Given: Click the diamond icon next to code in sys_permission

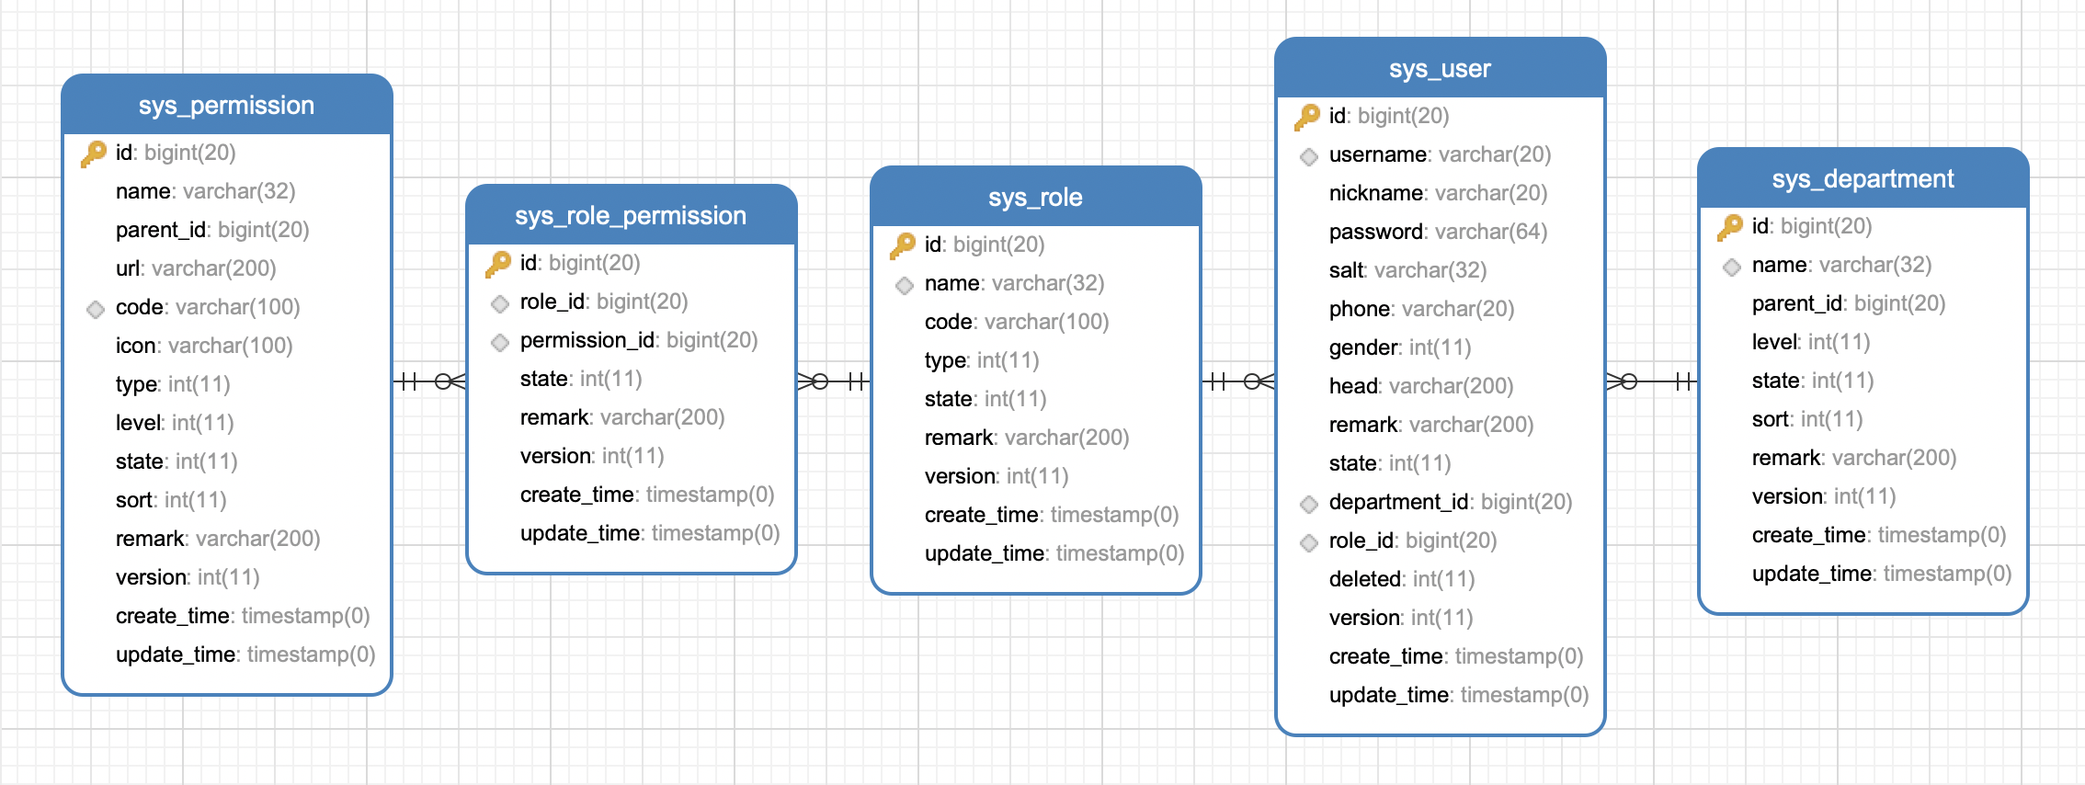Looking at the screenshot, I should tap(96, 309).
